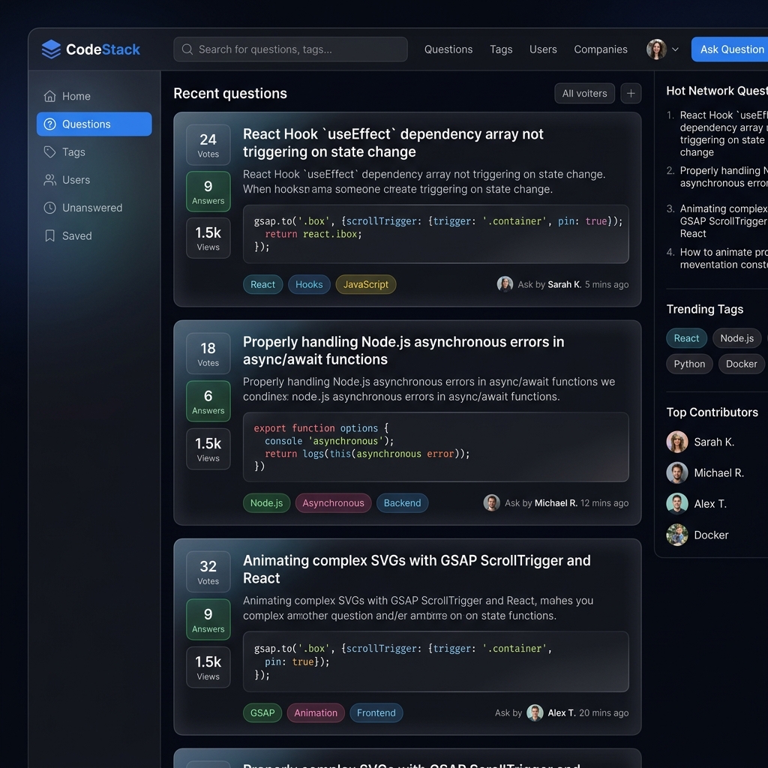The width and height of the screenshot is (768, 768).
Task: Click the Home icon in sidebar
Action: pyautogui.click(x=50, y=96)
